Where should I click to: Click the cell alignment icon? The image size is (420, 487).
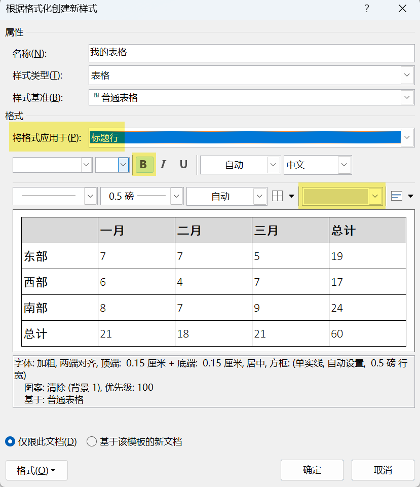point(397,196)
